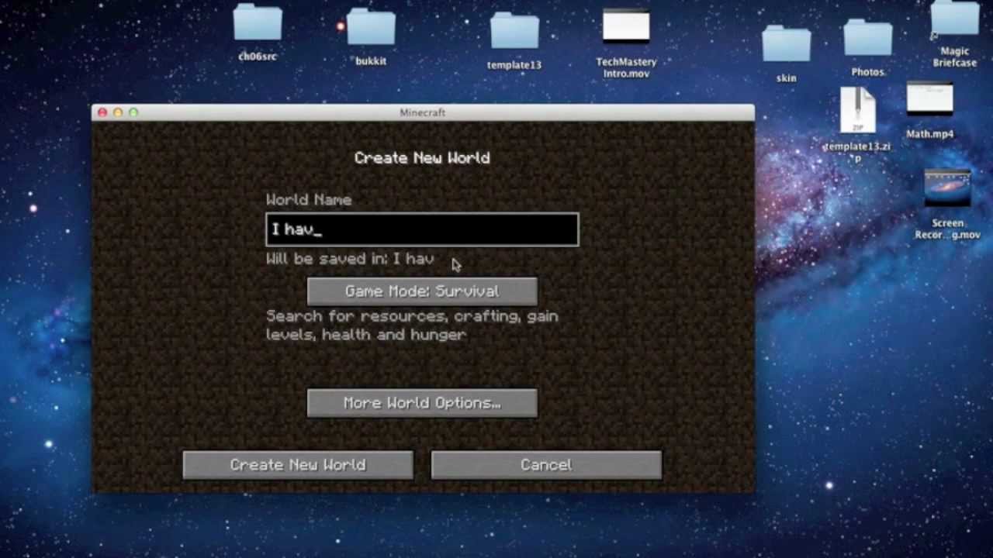Open the template13 folder on desktop
Viewport: 993px width, 558px height.
[x=514, y=31]
